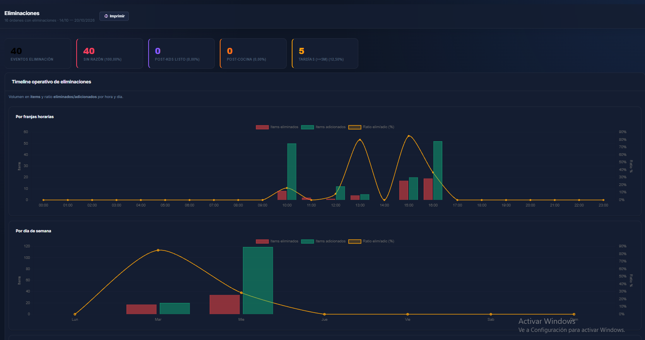Click the ratio line point at 13:00

(360, 140)
